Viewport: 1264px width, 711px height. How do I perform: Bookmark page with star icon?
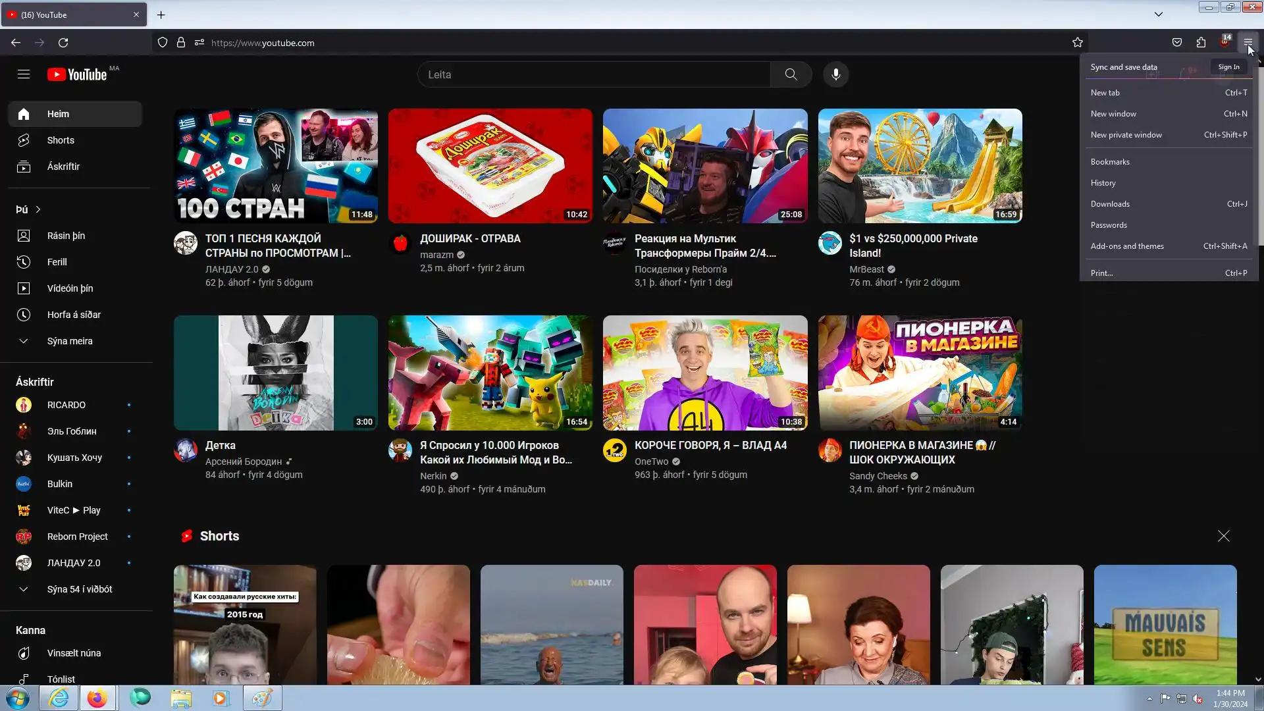(x=1077, y=43)
